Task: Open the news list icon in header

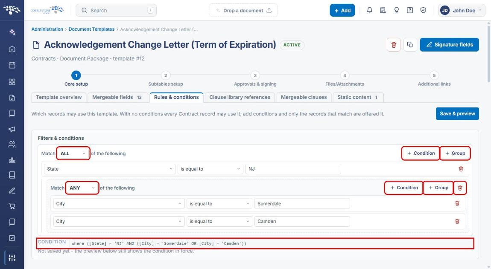Action: coord(383,10)
